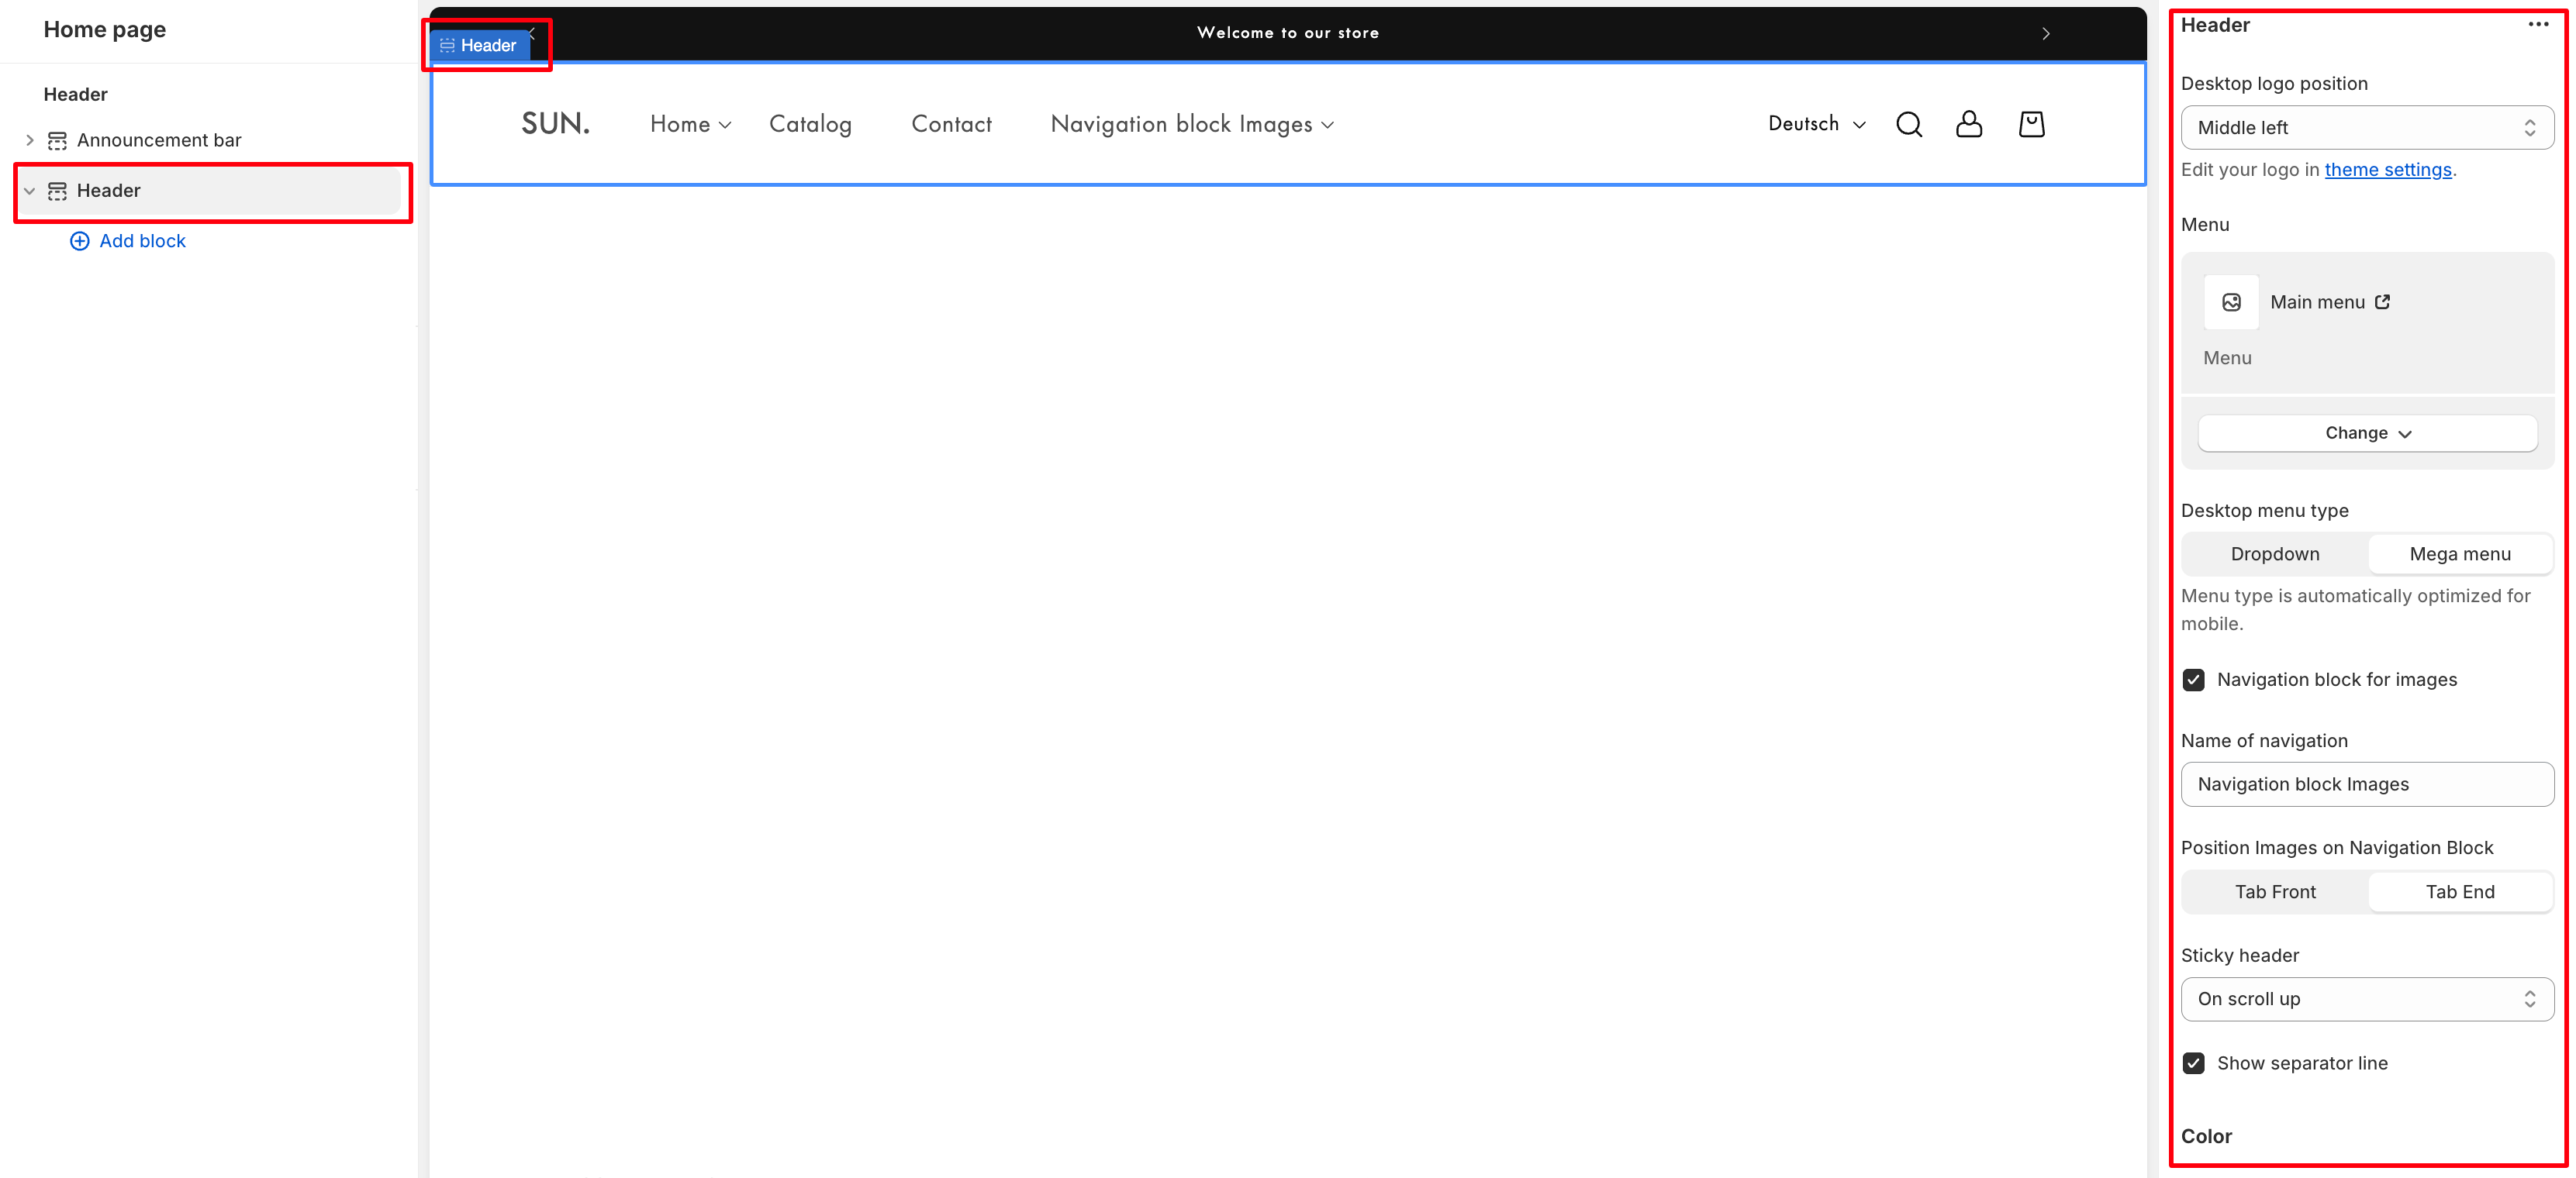Open the three-dot menu for Header settings
This screenshot has width=2576, height=1178.
tap(2539, 24)
